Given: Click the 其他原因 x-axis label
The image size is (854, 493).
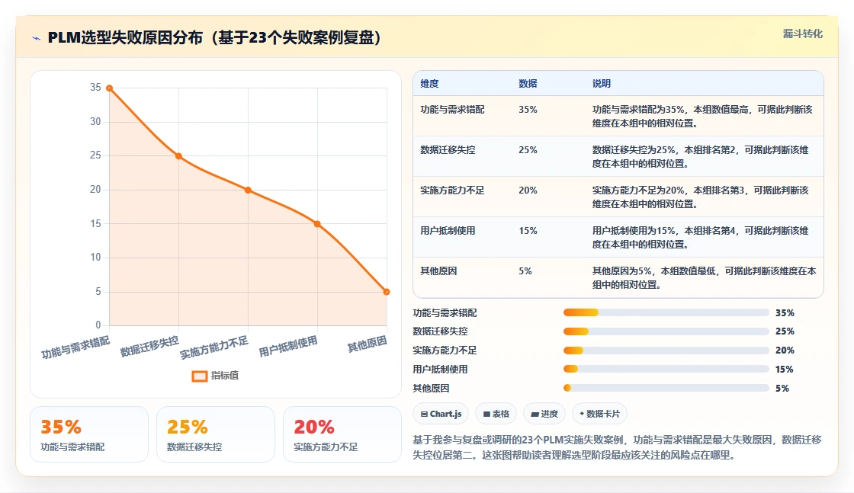Looking at the screenshot, I should click(x=367, y=344).
